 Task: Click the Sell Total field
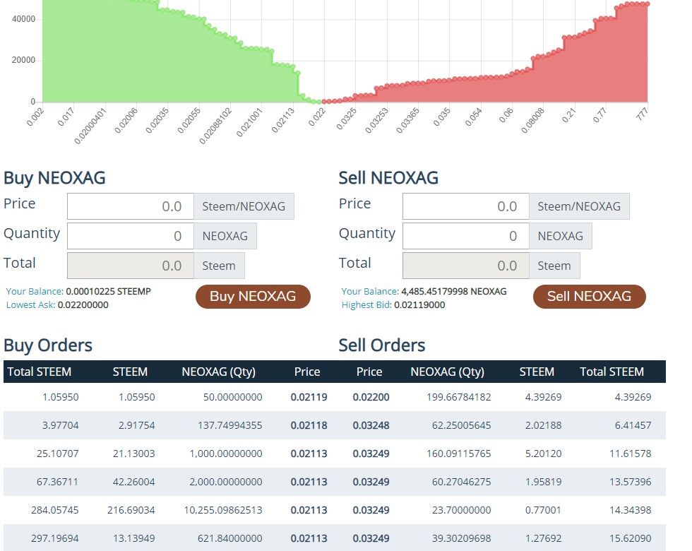click(466, 266)
